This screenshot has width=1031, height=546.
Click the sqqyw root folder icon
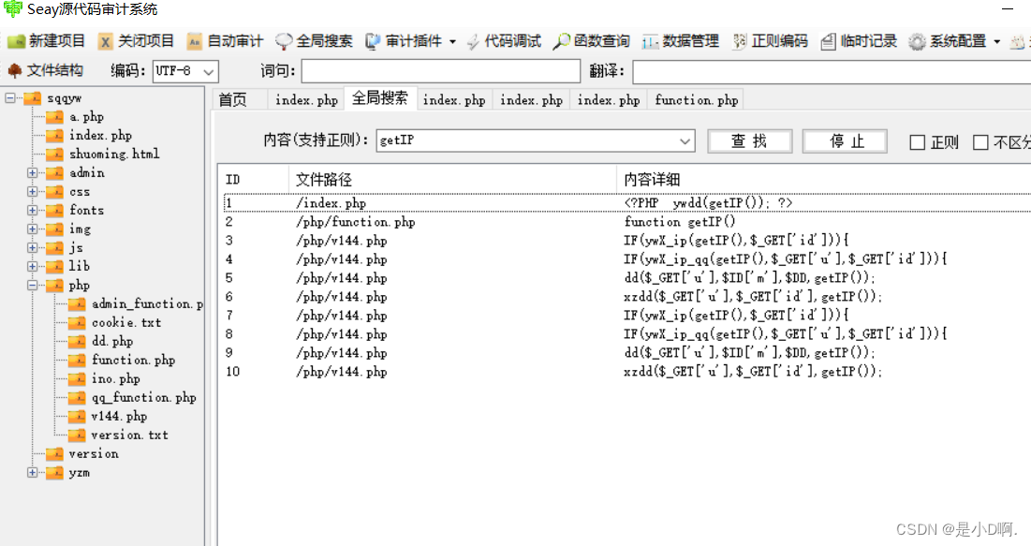coord(32,98)
